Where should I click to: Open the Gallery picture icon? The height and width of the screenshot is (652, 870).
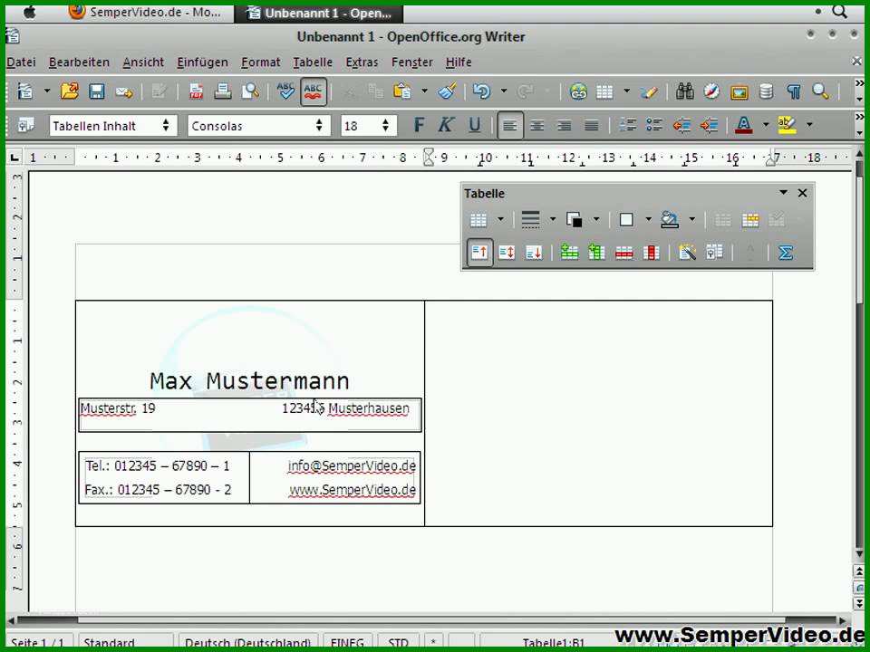[x=739, y=91]
